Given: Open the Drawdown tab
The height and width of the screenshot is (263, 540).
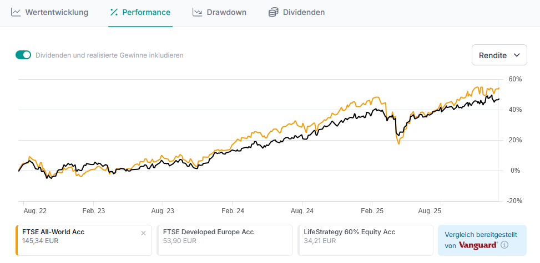Looking at the screenshot, I should coord(226,12).
